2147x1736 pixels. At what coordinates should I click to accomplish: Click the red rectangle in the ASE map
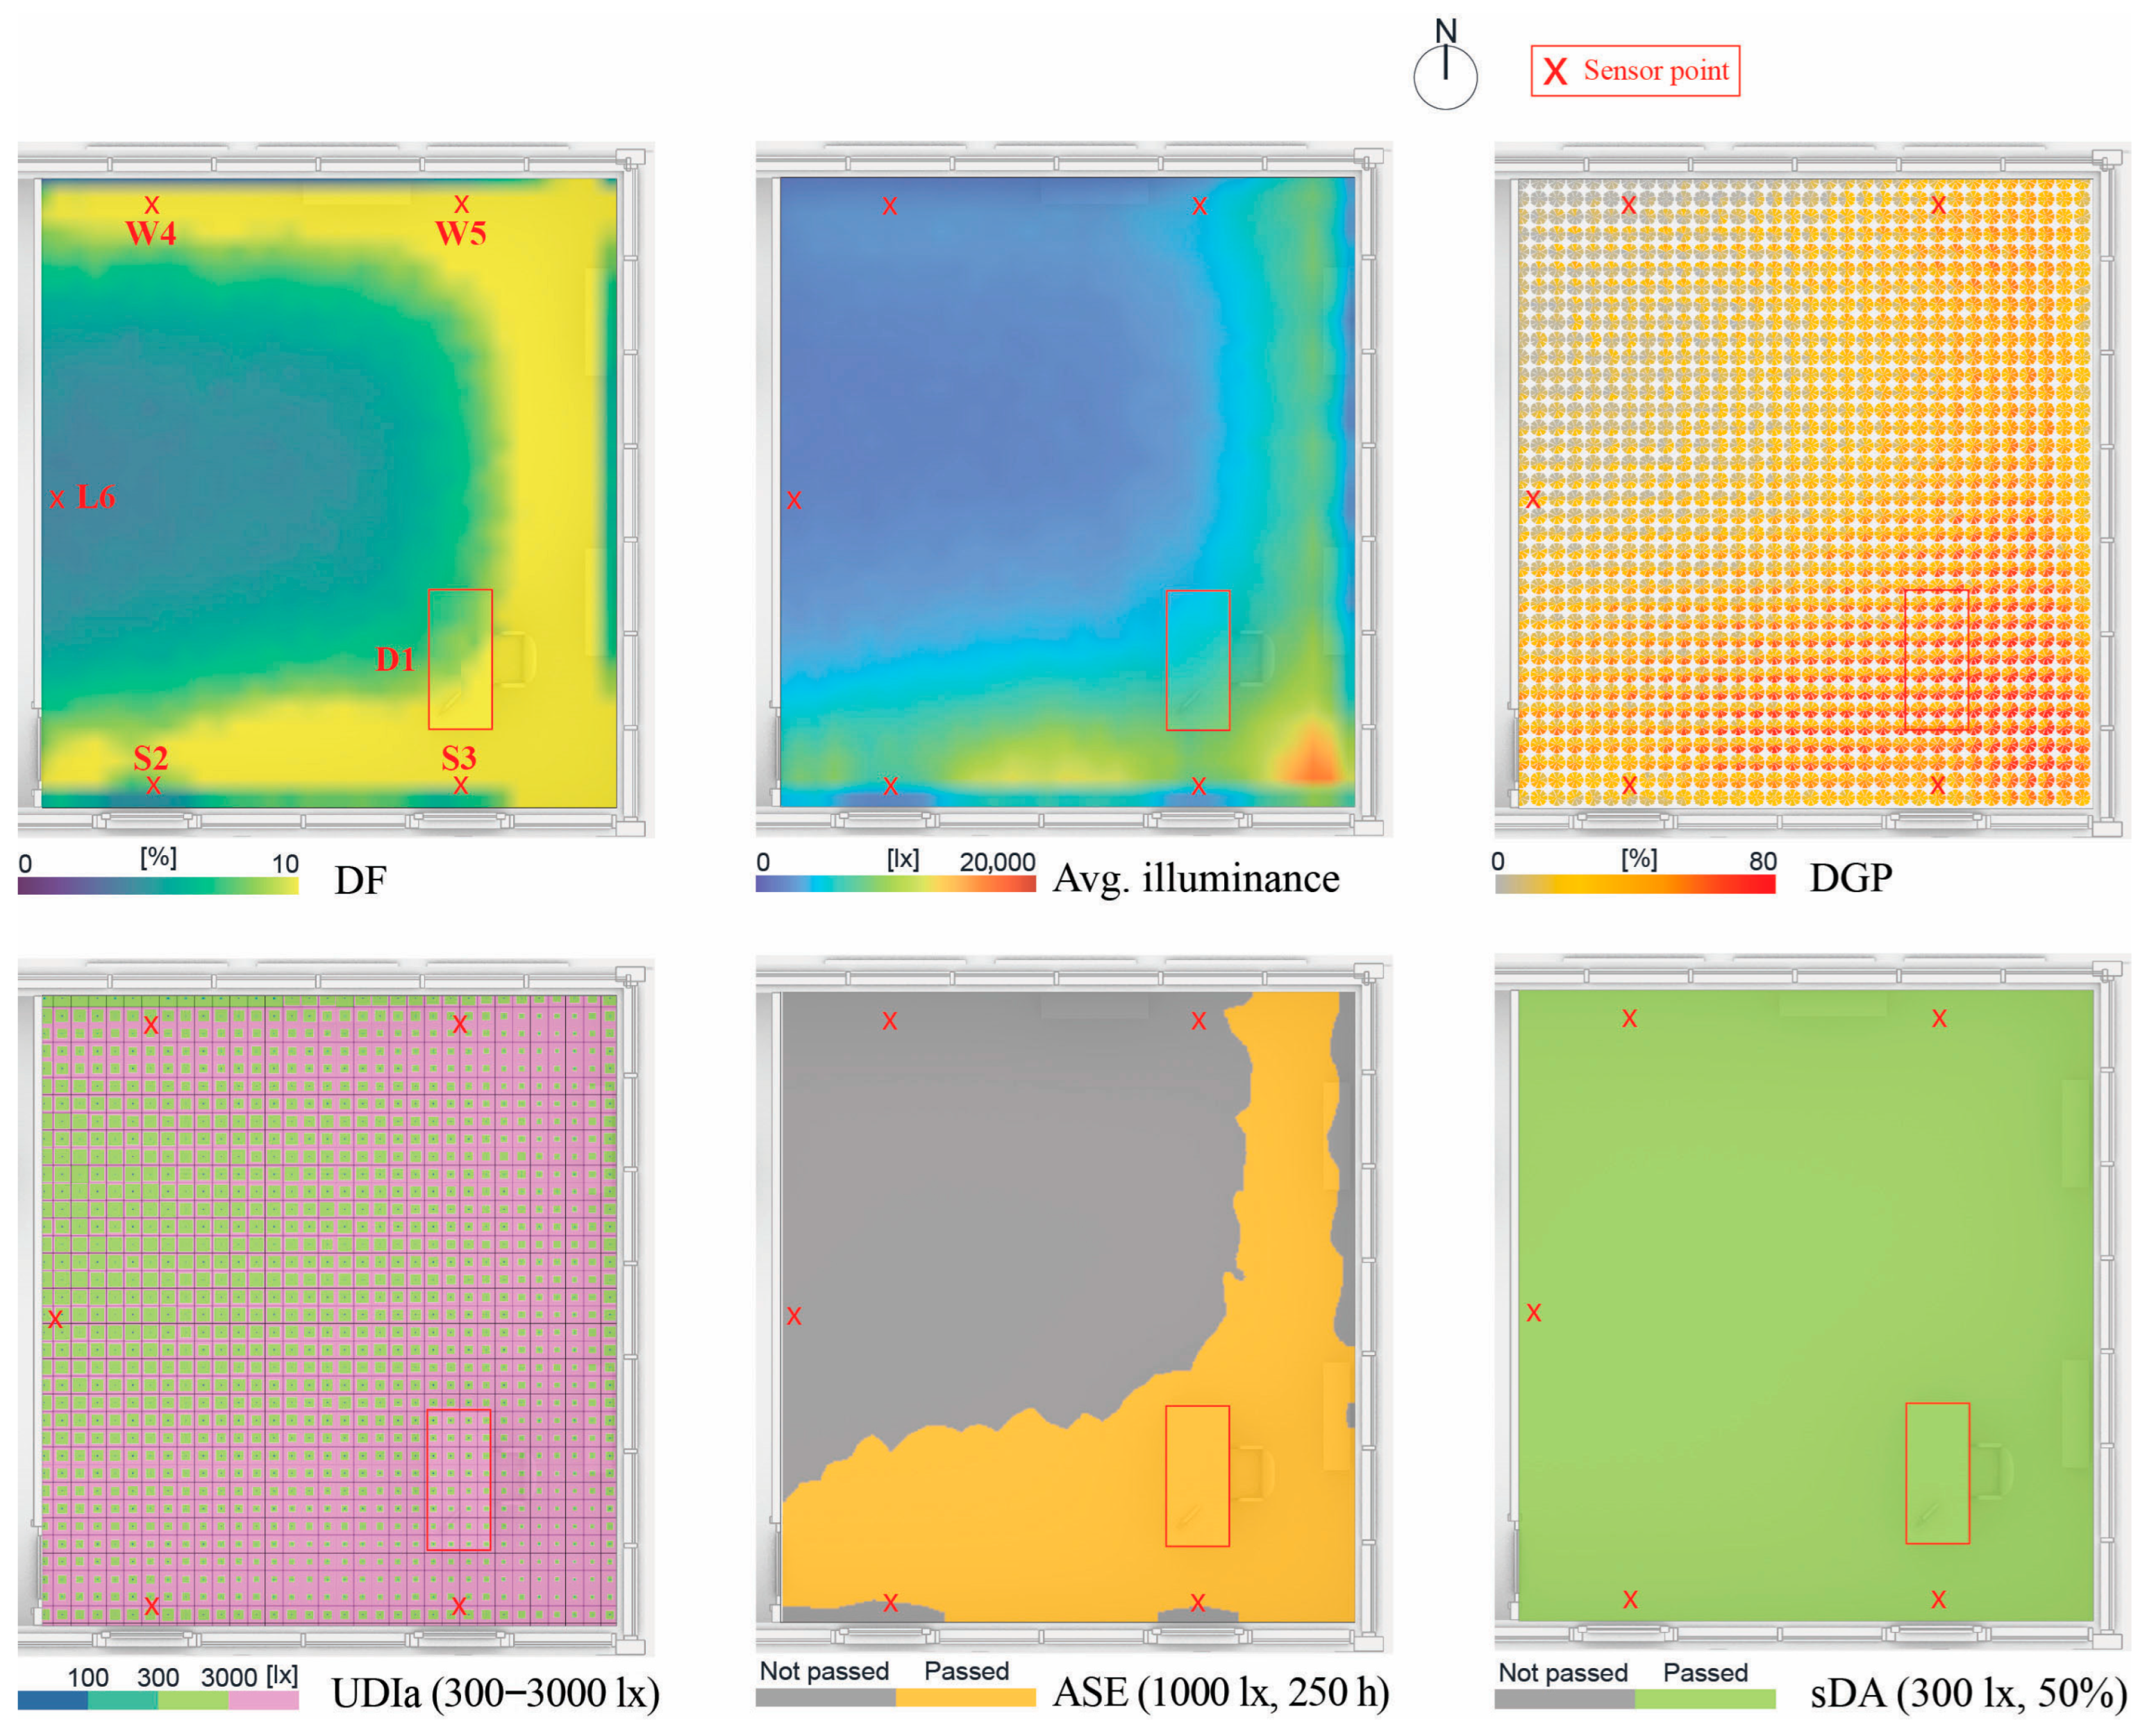[1196, 1476]
